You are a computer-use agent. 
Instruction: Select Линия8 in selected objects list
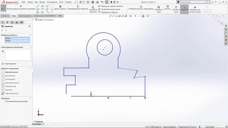click(17, 41)
